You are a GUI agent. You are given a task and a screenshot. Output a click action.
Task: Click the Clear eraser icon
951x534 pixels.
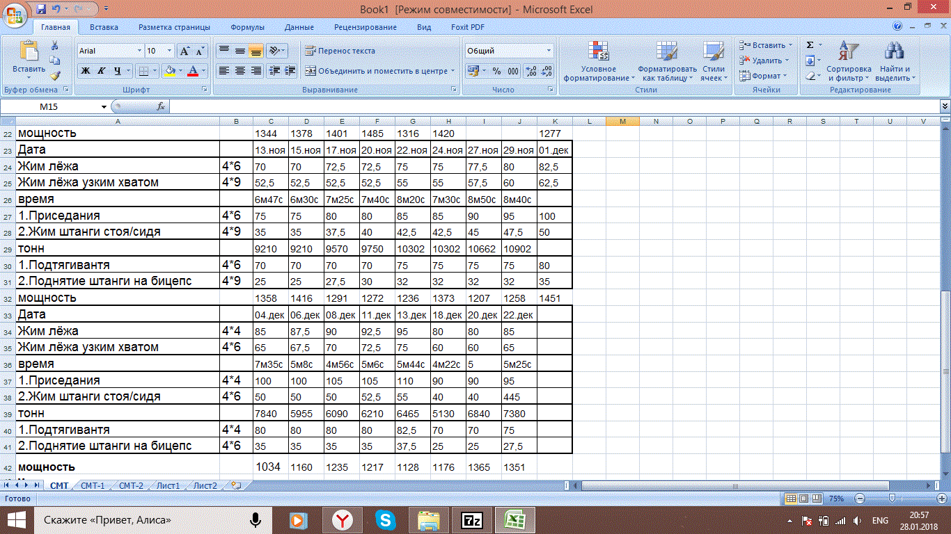[x=810, y=76]
